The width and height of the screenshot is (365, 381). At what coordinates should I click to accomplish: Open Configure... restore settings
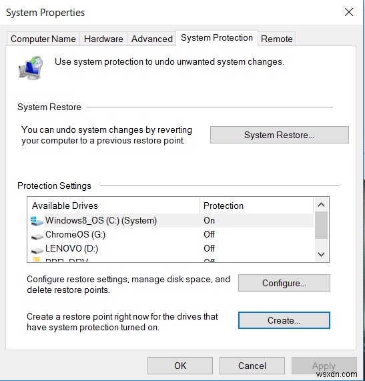(x=284, y=283)
